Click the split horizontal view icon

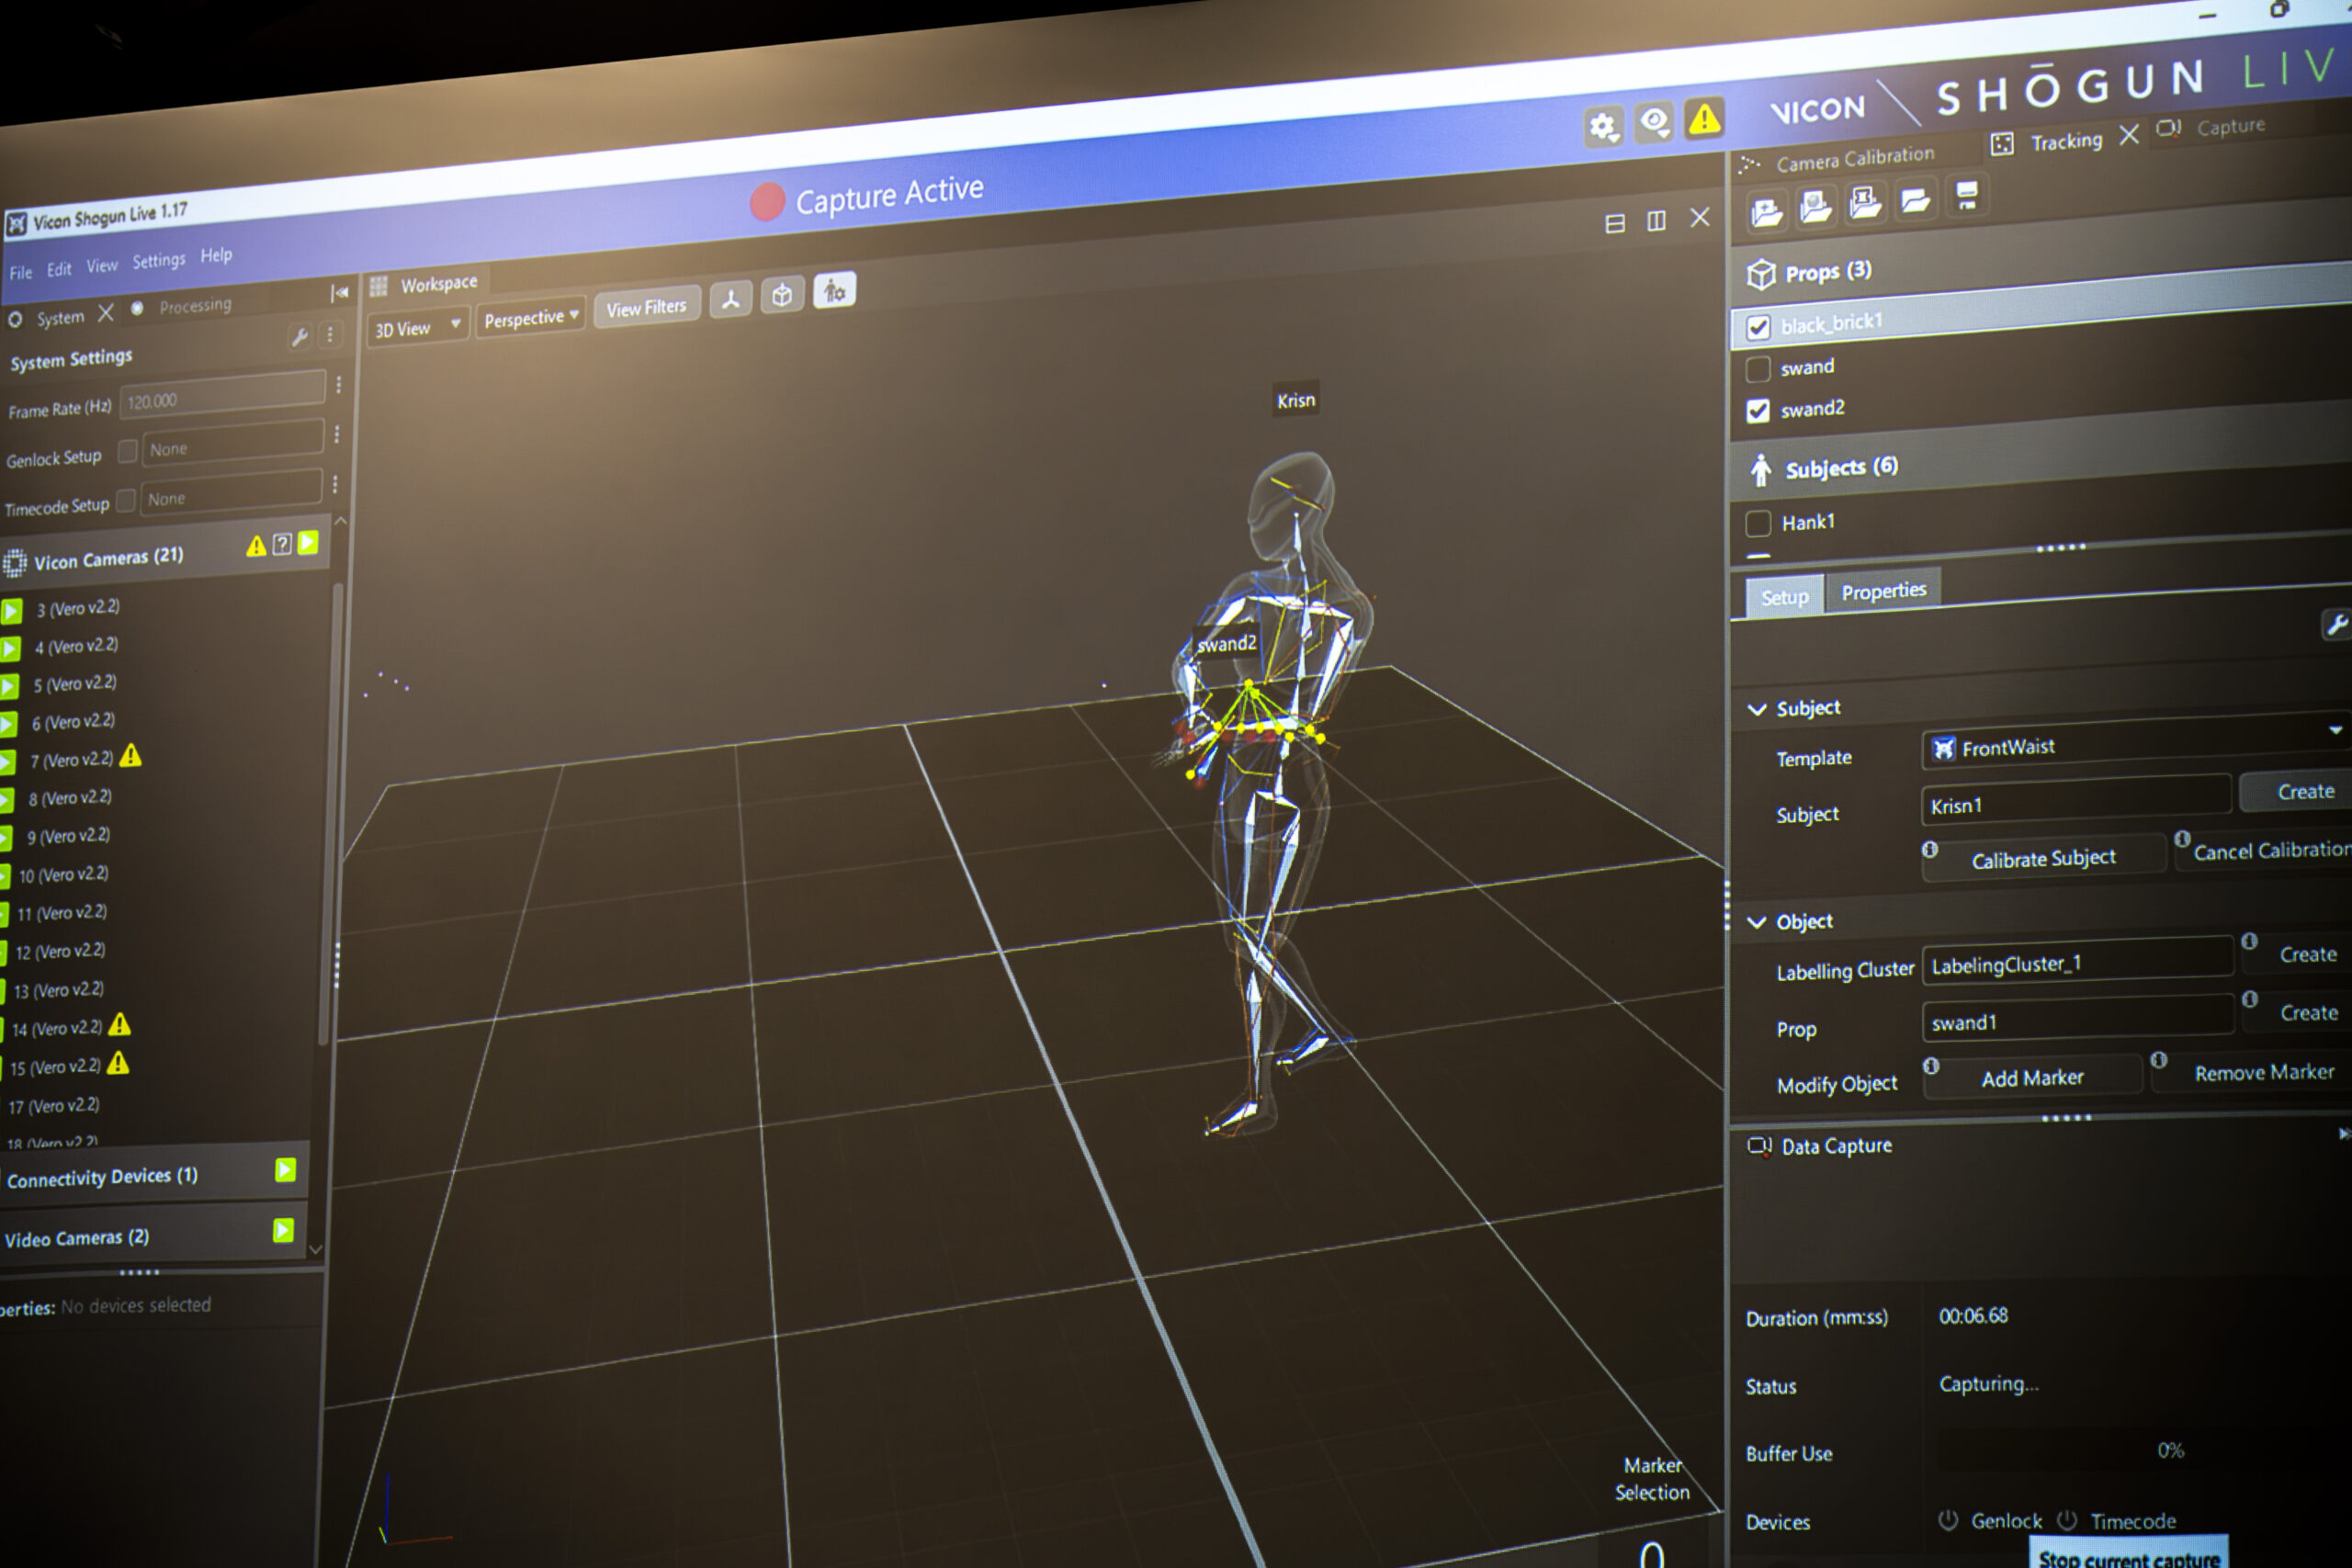(x=1614, y=224)
